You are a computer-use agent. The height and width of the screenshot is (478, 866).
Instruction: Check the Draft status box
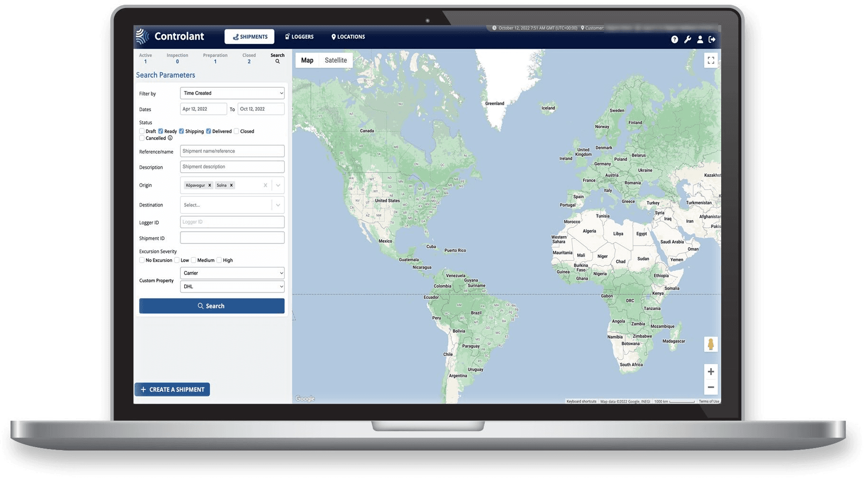click(142, 131)
